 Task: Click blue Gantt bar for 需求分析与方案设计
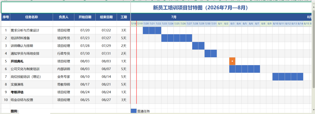click(152, 31)
